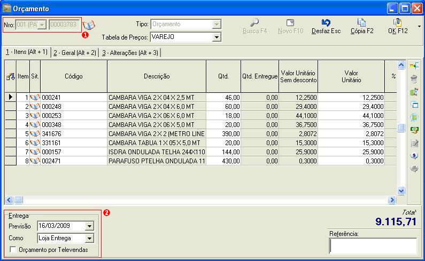The width and height of the screenshot is (425, 261).
Task: Click grid vertical scrollbar up arrow
Action: [401, 65]
